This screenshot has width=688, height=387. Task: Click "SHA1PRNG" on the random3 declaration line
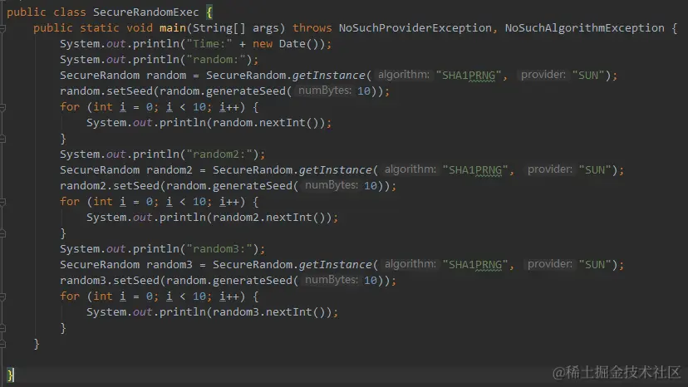[x=475, y=265]
